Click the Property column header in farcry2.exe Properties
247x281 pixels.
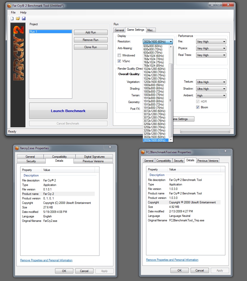31,170
